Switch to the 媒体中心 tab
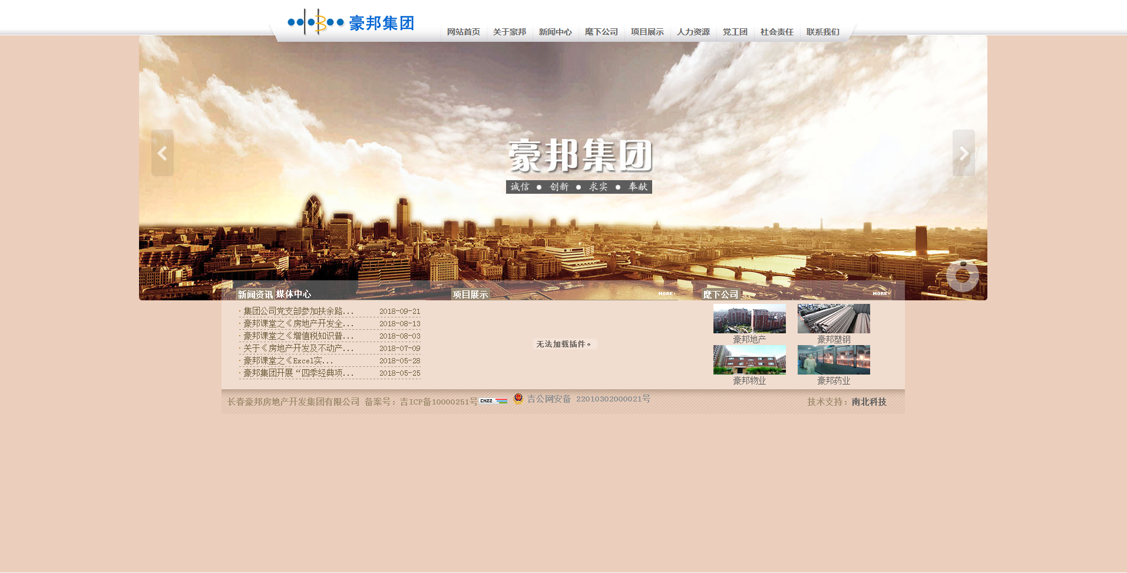Image resolution: width=1127 pixels, height=573 pixels. pyautogui.click(x=293, y=294)
